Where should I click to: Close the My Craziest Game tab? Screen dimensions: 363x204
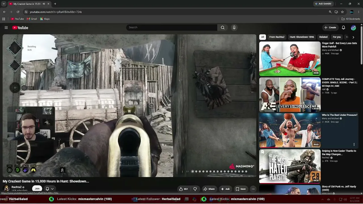tap(48, 4)
